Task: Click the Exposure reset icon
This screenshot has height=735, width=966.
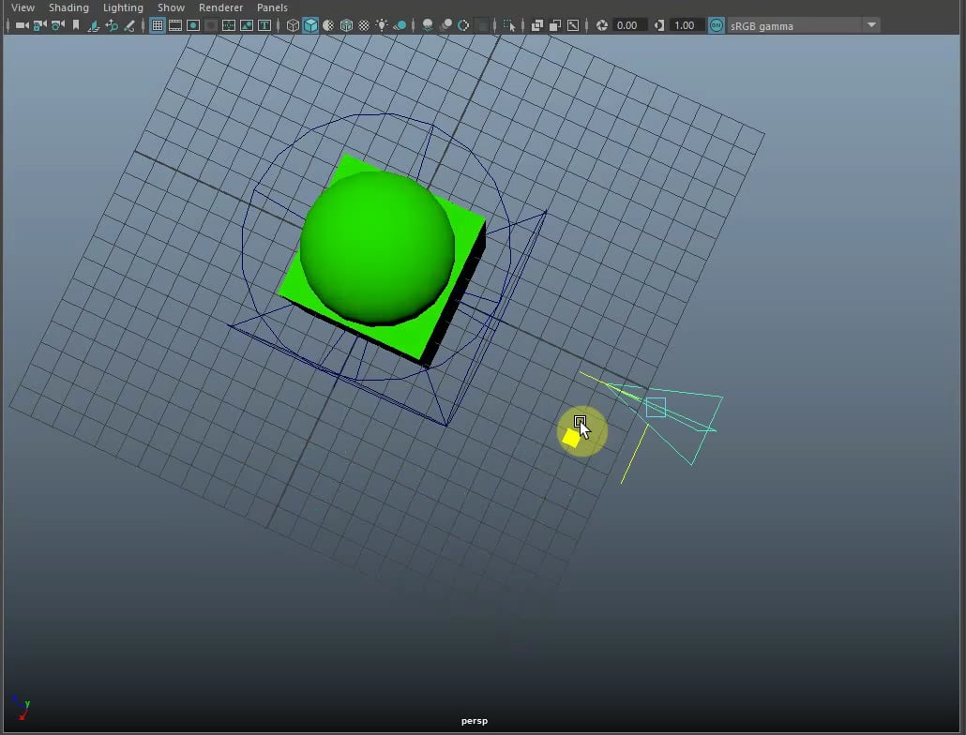Action: click(x=602, y=25)
